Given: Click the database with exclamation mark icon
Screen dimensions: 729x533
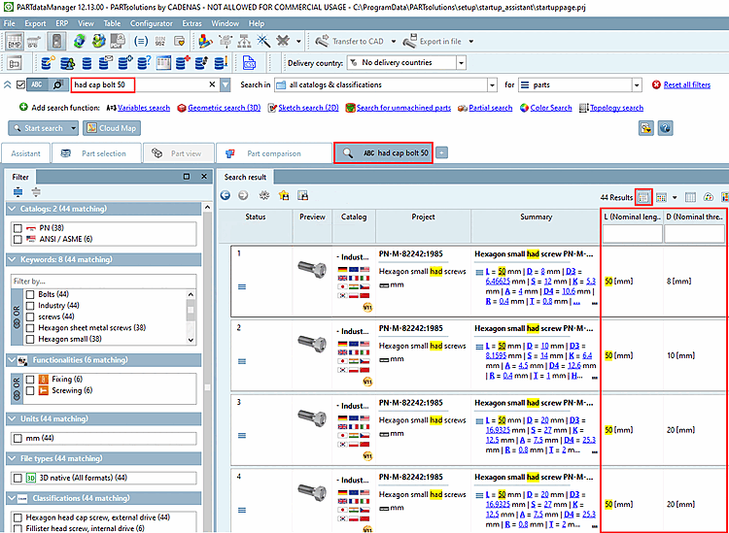Looking at the screenshot, I should point(222,63).
